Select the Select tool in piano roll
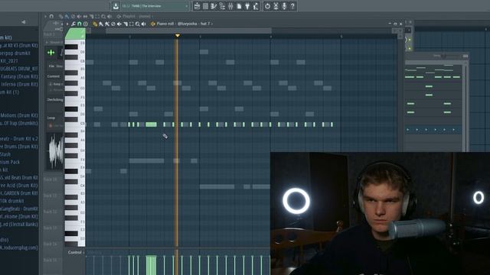 pos(132,24)
